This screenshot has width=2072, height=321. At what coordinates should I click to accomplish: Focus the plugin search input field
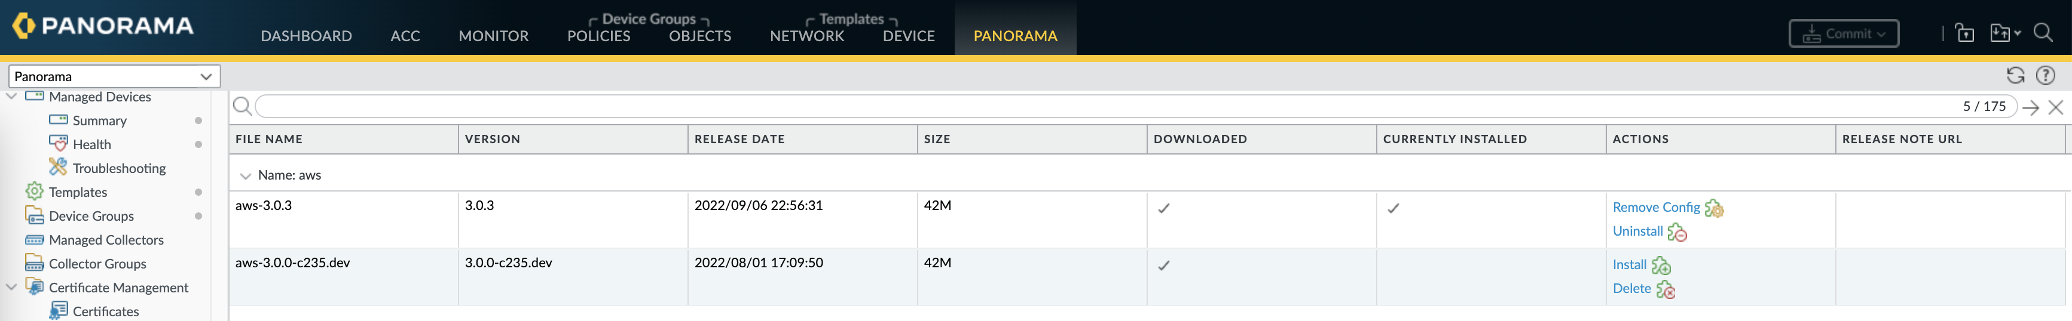pos(1102,107)
